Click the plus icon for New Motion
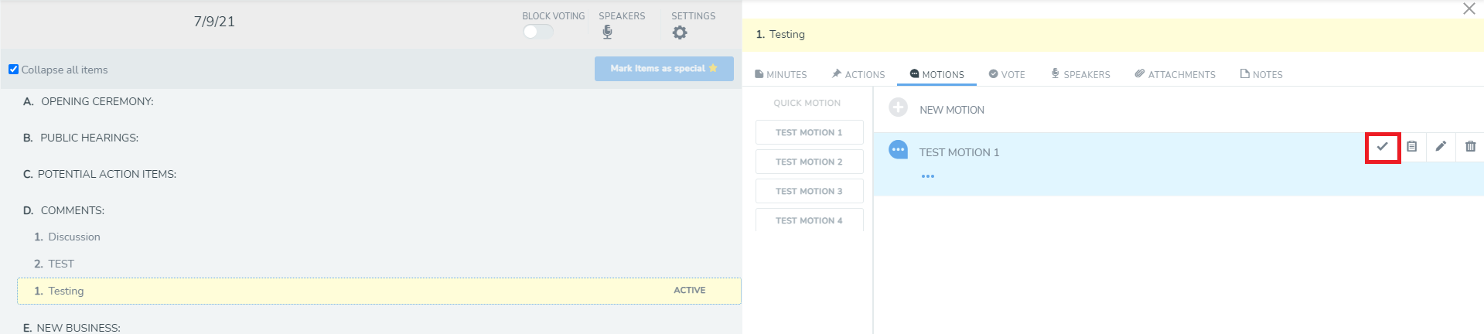 898,107
